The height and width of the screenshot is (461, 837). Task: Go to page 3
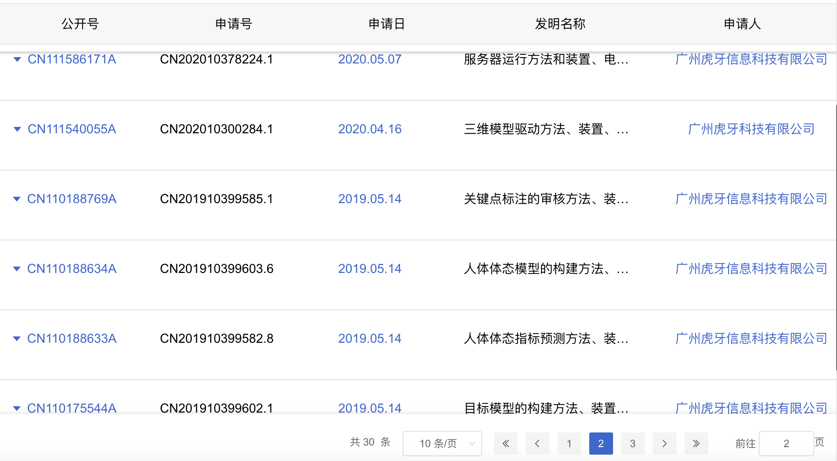pos(633,444)
